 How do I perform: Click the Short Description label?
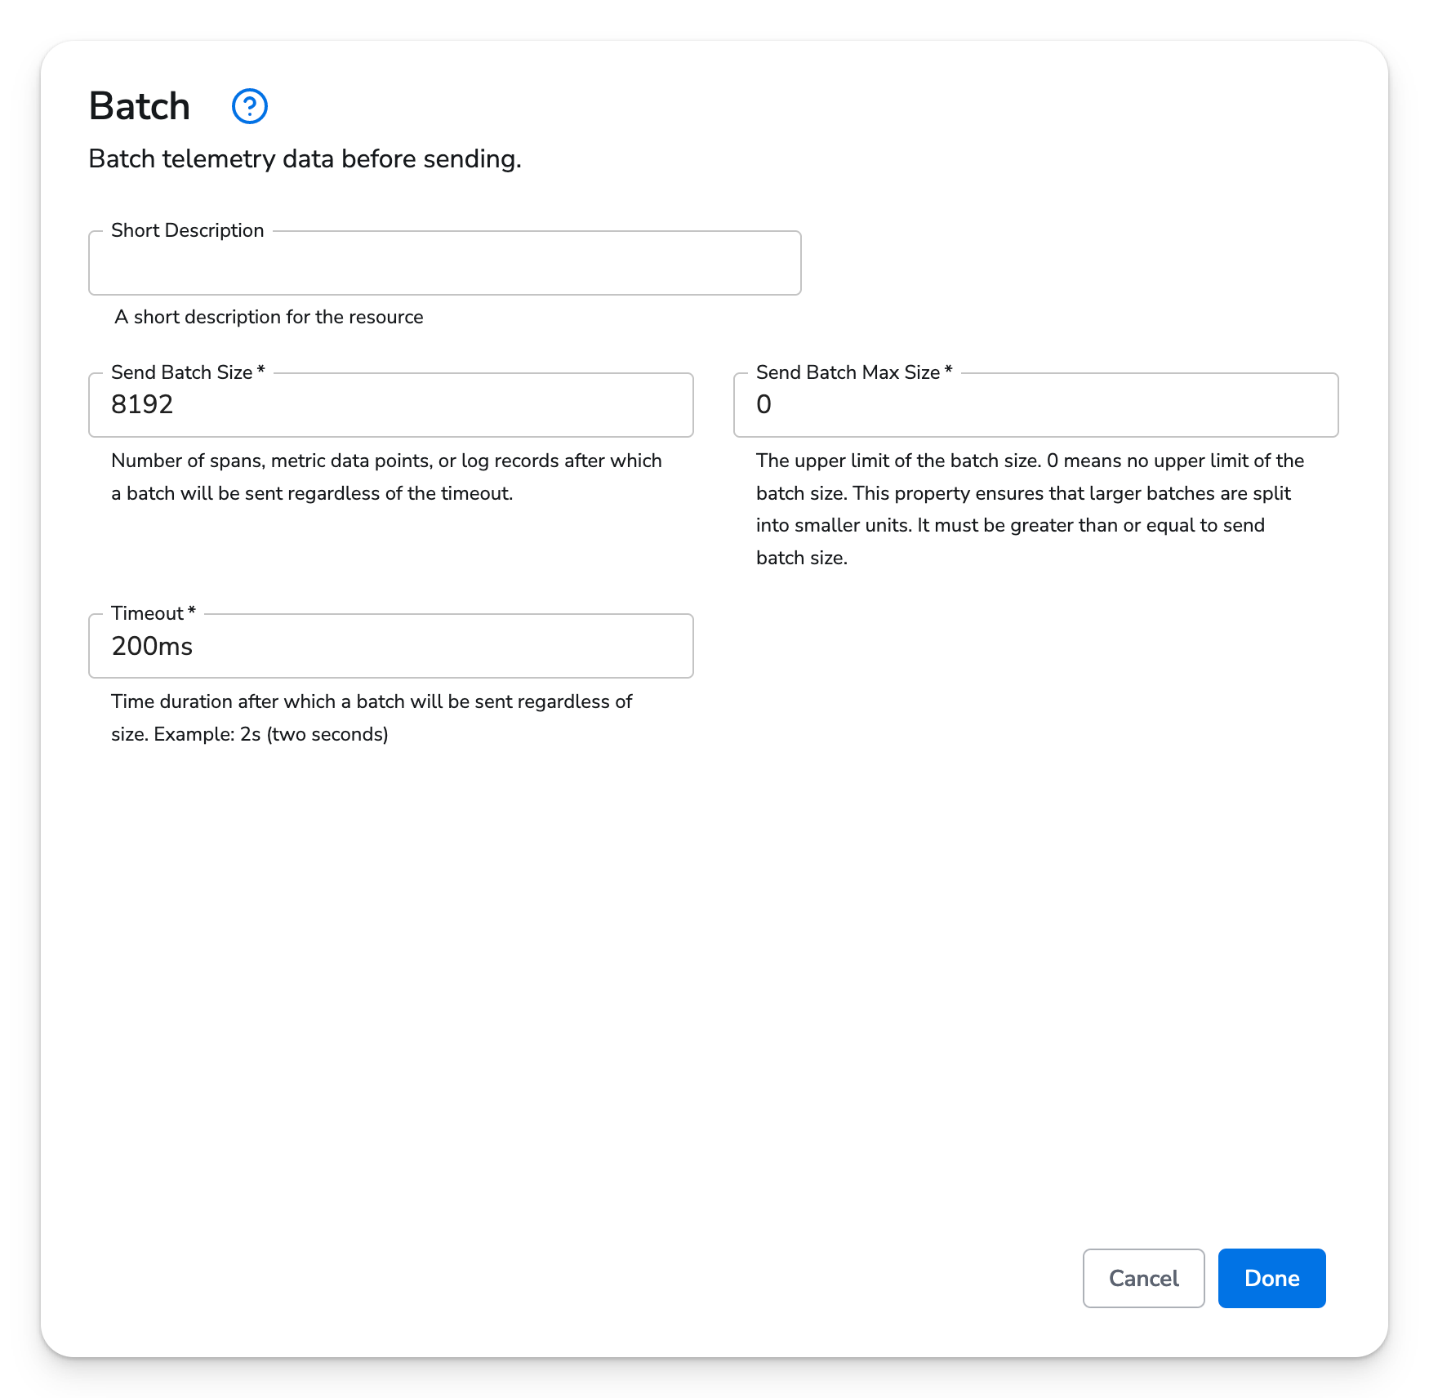pyautogui.click(x=187, y=230)
